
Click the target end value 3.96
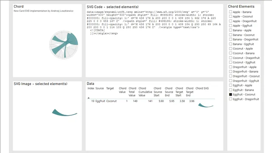coord(192,101)
